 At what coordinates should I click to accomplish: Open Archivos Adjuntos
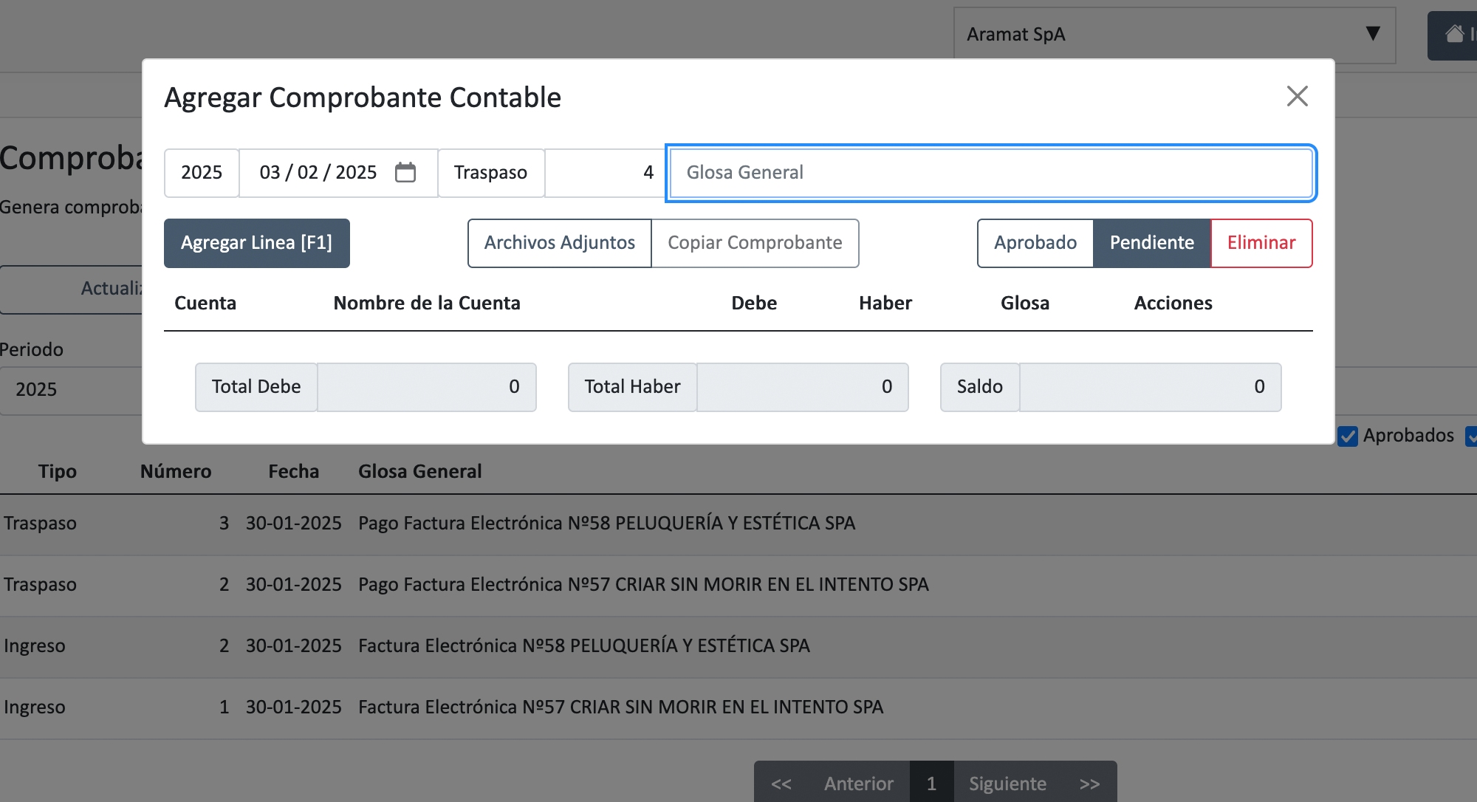click(559, 243)
